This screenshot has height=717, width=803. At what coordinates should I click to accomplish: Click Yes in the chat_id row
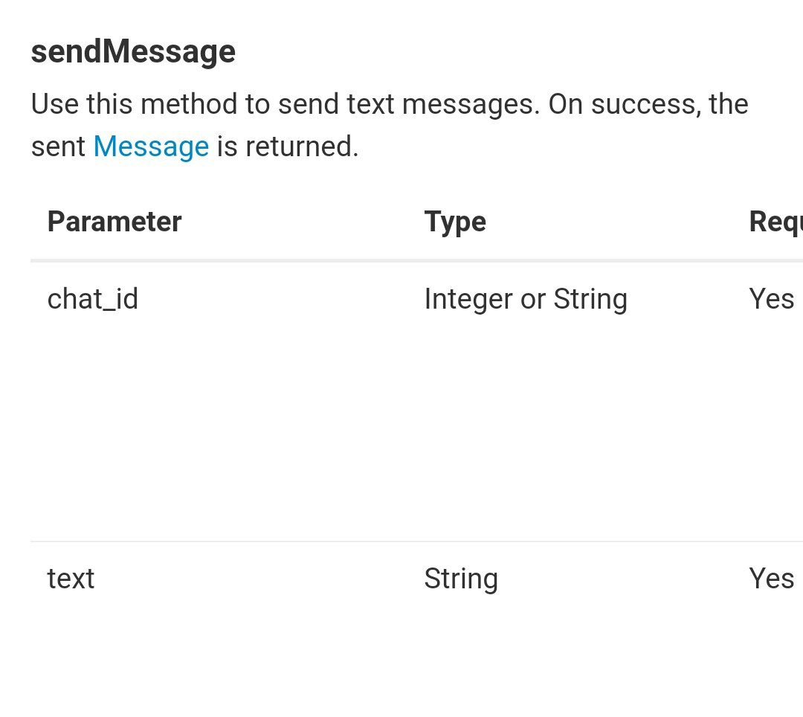click(x=771, y=299)
